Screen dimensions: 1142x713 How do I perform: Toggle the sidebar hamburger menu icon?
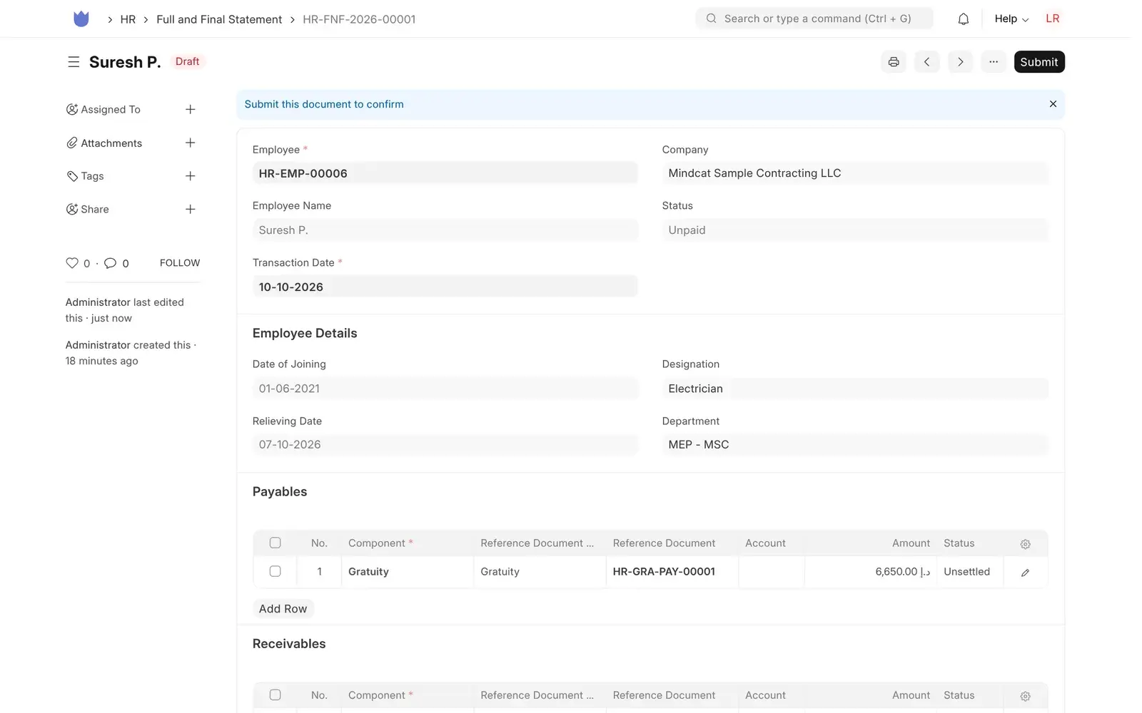(74, 62)
